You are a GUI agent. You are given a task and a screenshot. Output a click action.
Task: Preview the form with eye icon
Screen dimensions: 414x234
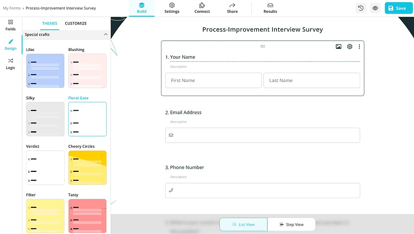coord(375,8)
